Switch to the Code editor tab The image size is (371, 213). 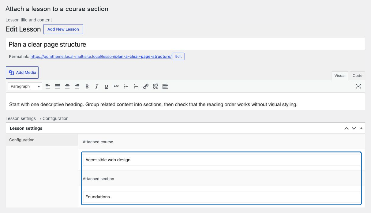[x=357, y=76]
